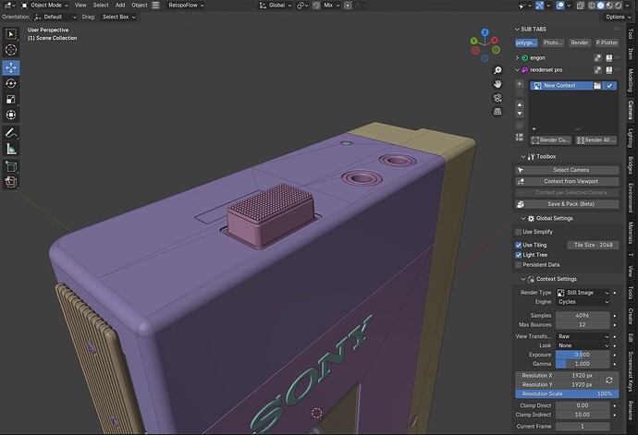Click the zoom magnifier viewport icon
Screen dimensions: 638x435
point(497,70)
